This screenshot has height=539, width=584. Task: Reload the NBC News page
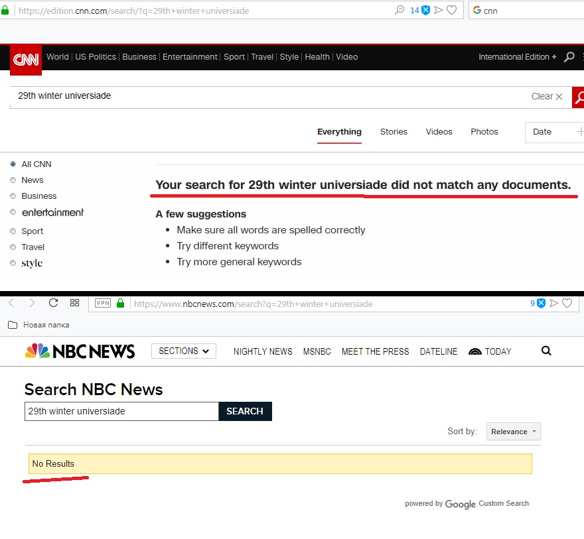[53, 303]
